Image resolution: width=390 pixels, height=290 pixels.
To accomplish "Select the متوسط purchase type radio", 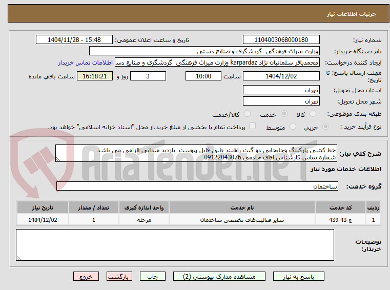I will click(293, 127).
